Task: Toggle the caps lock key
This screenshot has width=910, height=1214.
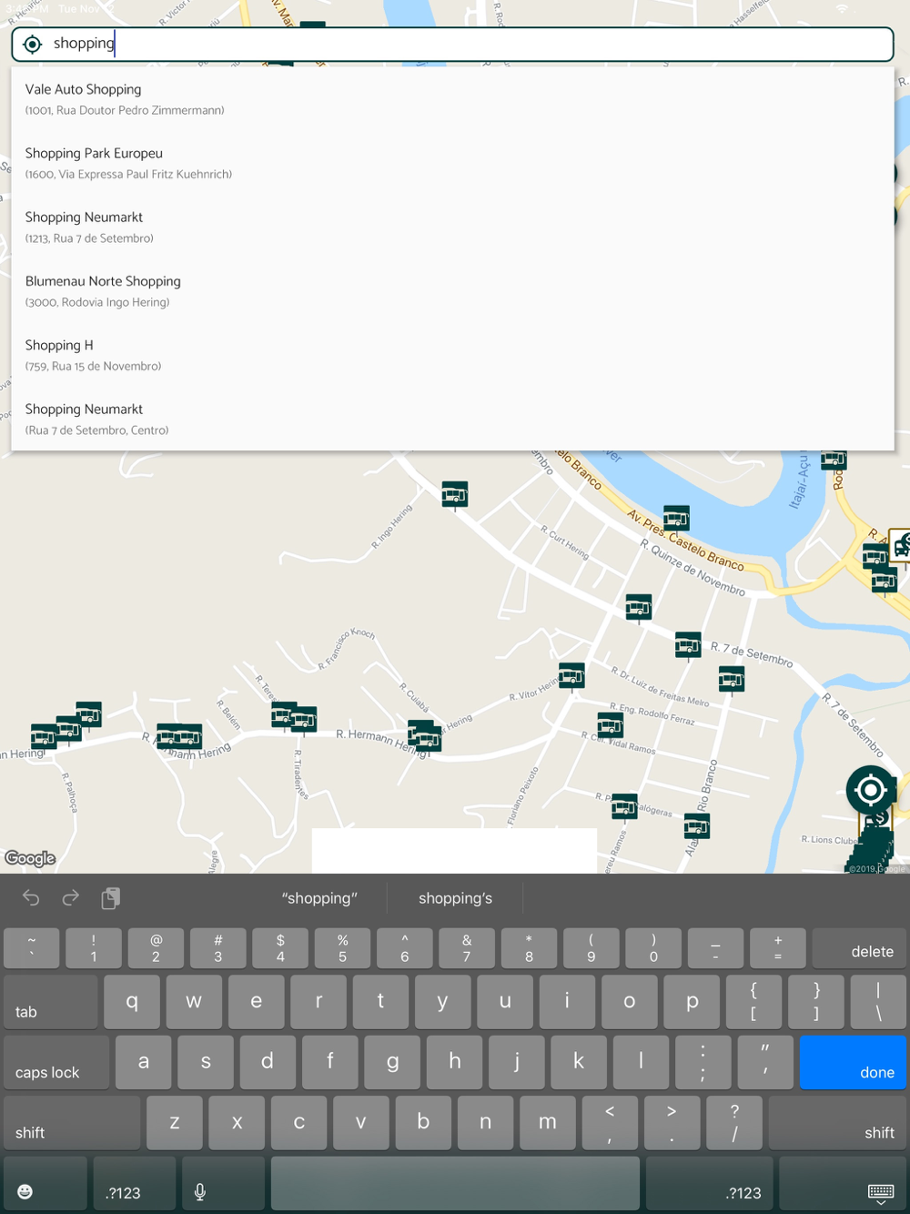Action: [56, 1062]
